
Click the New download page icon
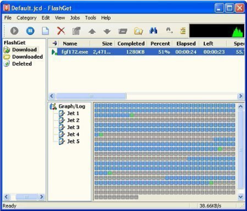click(x=45, y=31)
